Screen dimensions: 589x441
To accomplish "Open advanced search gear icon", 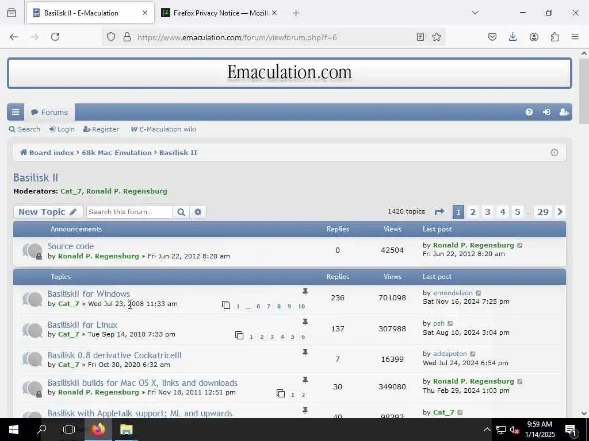I will (x=198, y=212).
